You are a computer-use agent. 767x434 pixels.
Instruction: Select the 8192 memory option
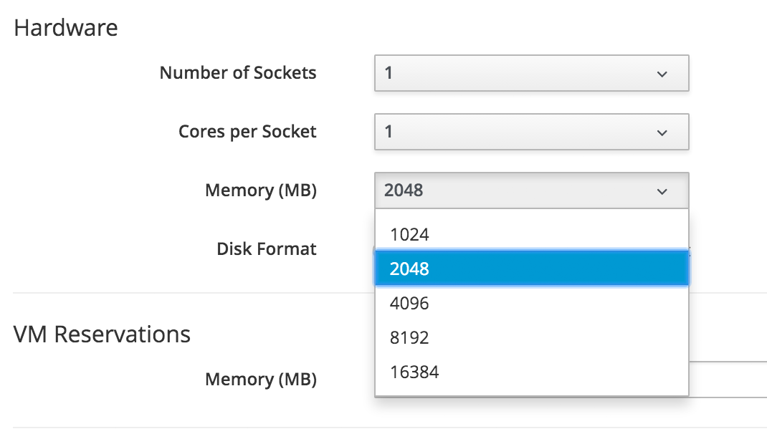409,337
